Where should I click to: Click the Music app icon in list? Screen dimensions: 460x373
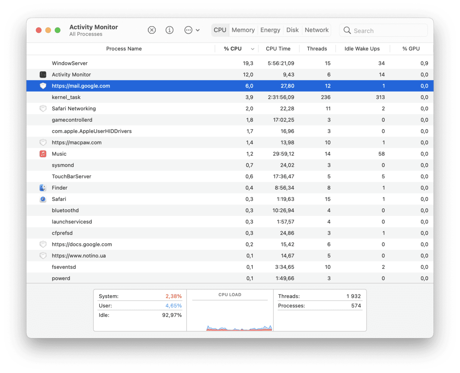pyautogui.click(x=43, y=154)
